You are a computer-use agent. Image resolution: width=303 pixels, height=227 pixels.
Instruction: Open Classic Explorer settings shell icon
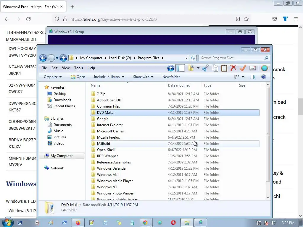(x=264, y=68)
